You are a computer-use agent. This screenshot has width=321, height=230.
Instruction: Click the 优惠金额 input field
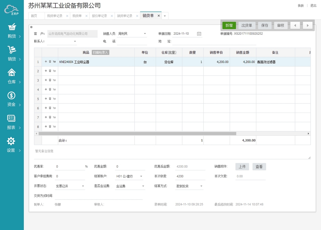point(130,167)
